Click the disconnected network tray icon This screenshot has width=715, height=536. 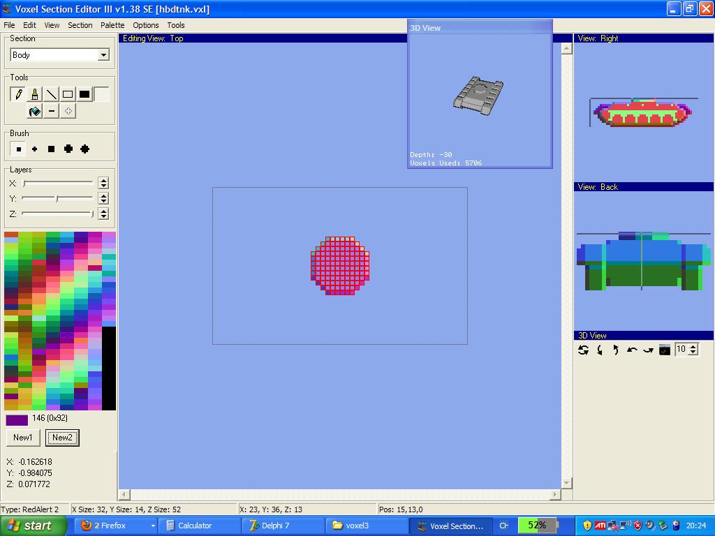point(613,526)
